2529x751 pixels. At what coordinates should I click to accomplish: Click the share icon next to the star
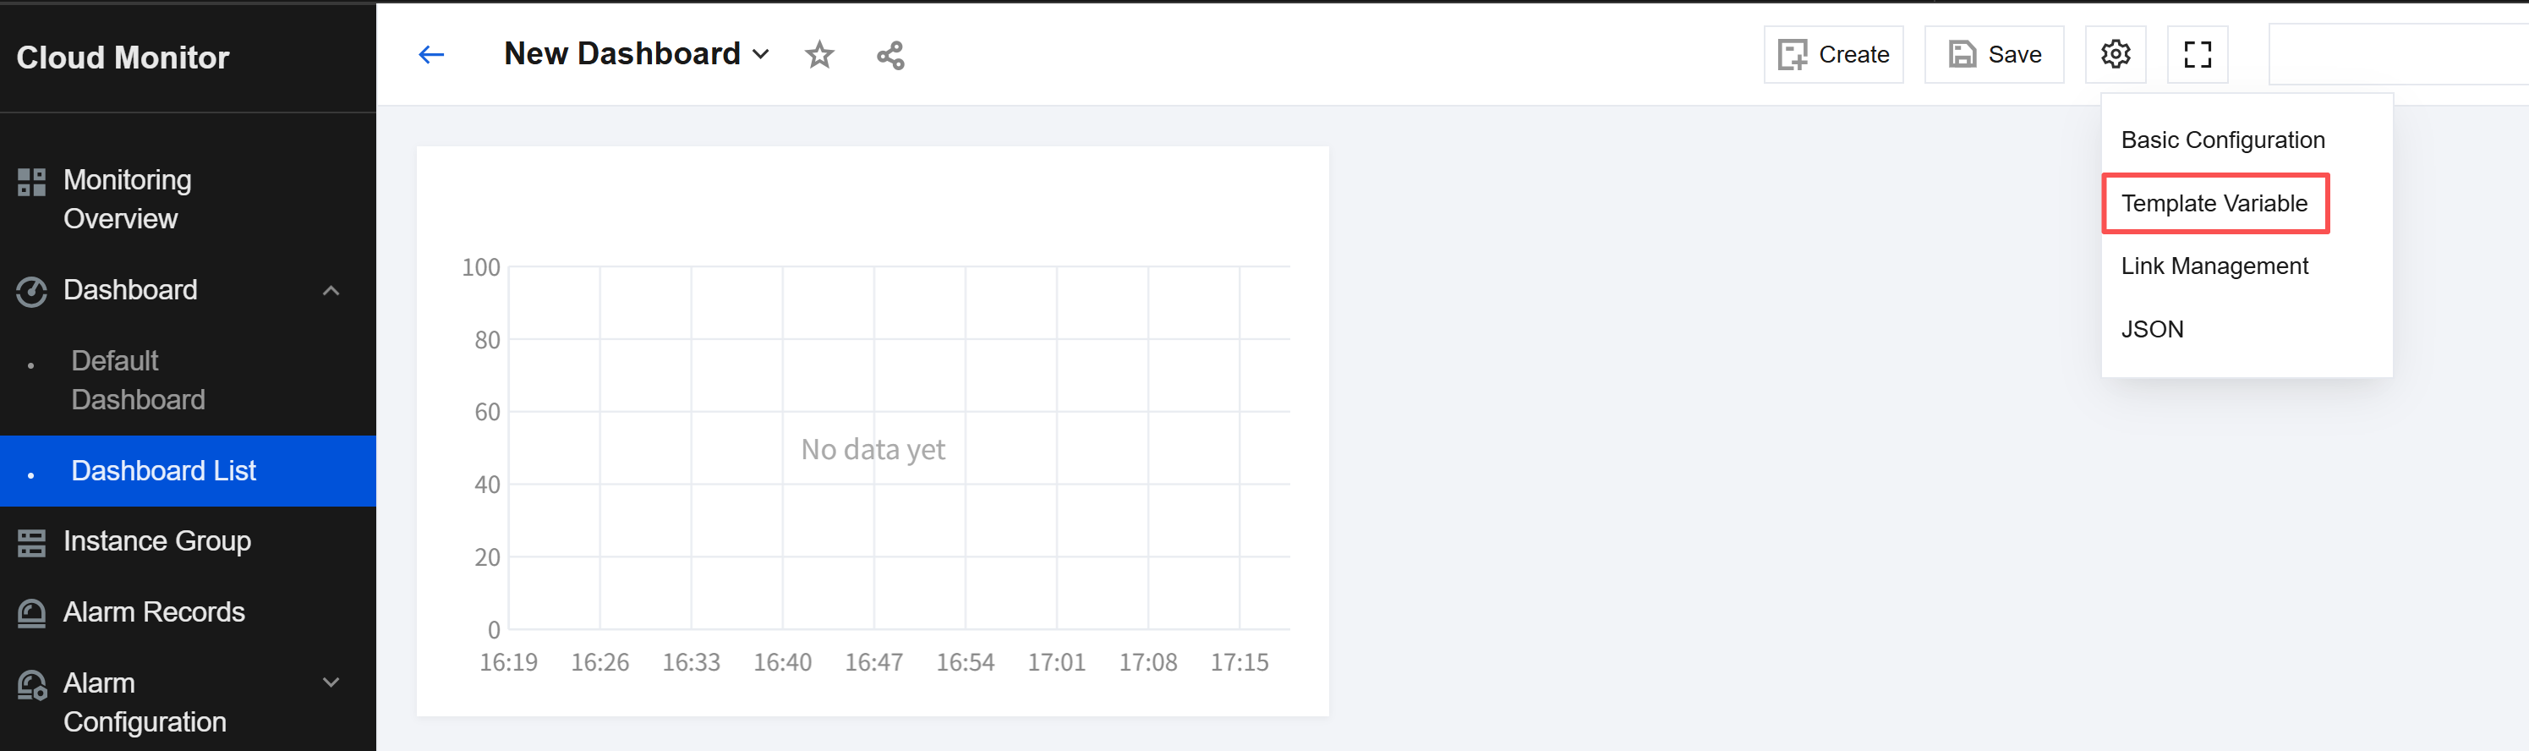coord(890,55)
